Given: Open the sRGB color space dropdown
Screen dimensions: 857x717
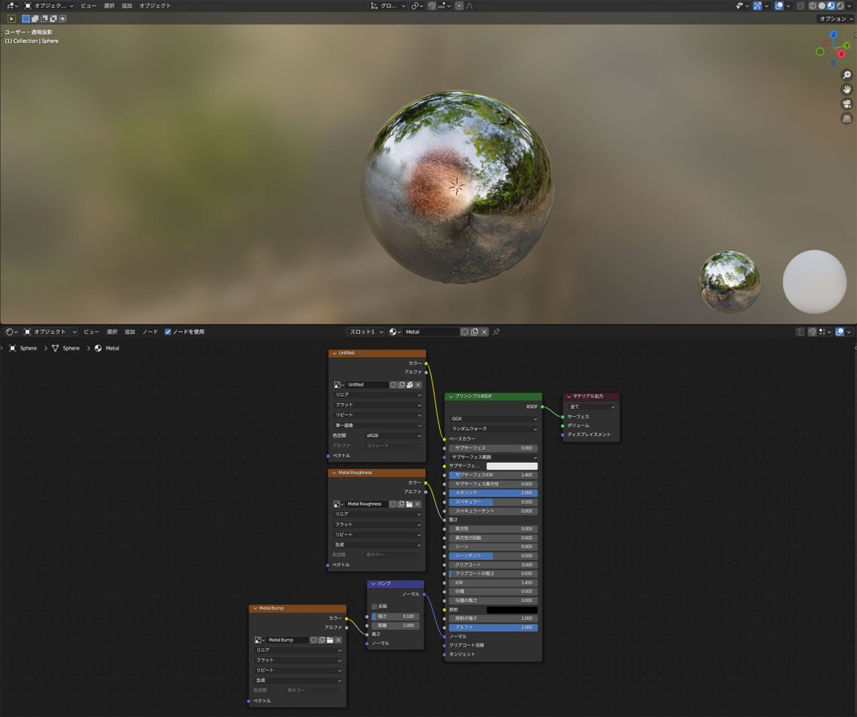Looking at the screenshot, I should click(394, 436).
